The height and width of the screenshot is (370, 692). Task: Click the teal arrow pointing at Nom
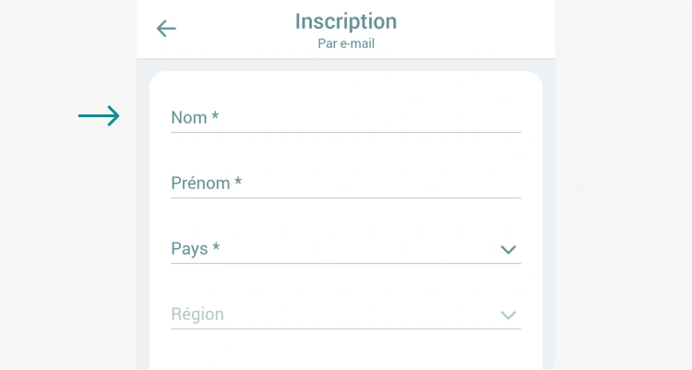99,116
